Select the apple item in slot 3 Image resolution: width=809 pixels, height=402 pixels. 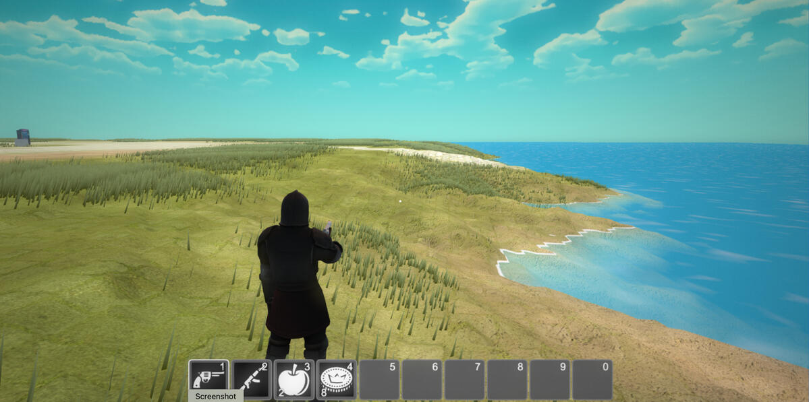coord(294,379)
